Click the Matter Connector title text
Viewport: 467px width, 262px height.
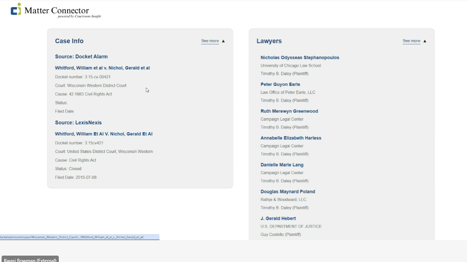point(57,11)
